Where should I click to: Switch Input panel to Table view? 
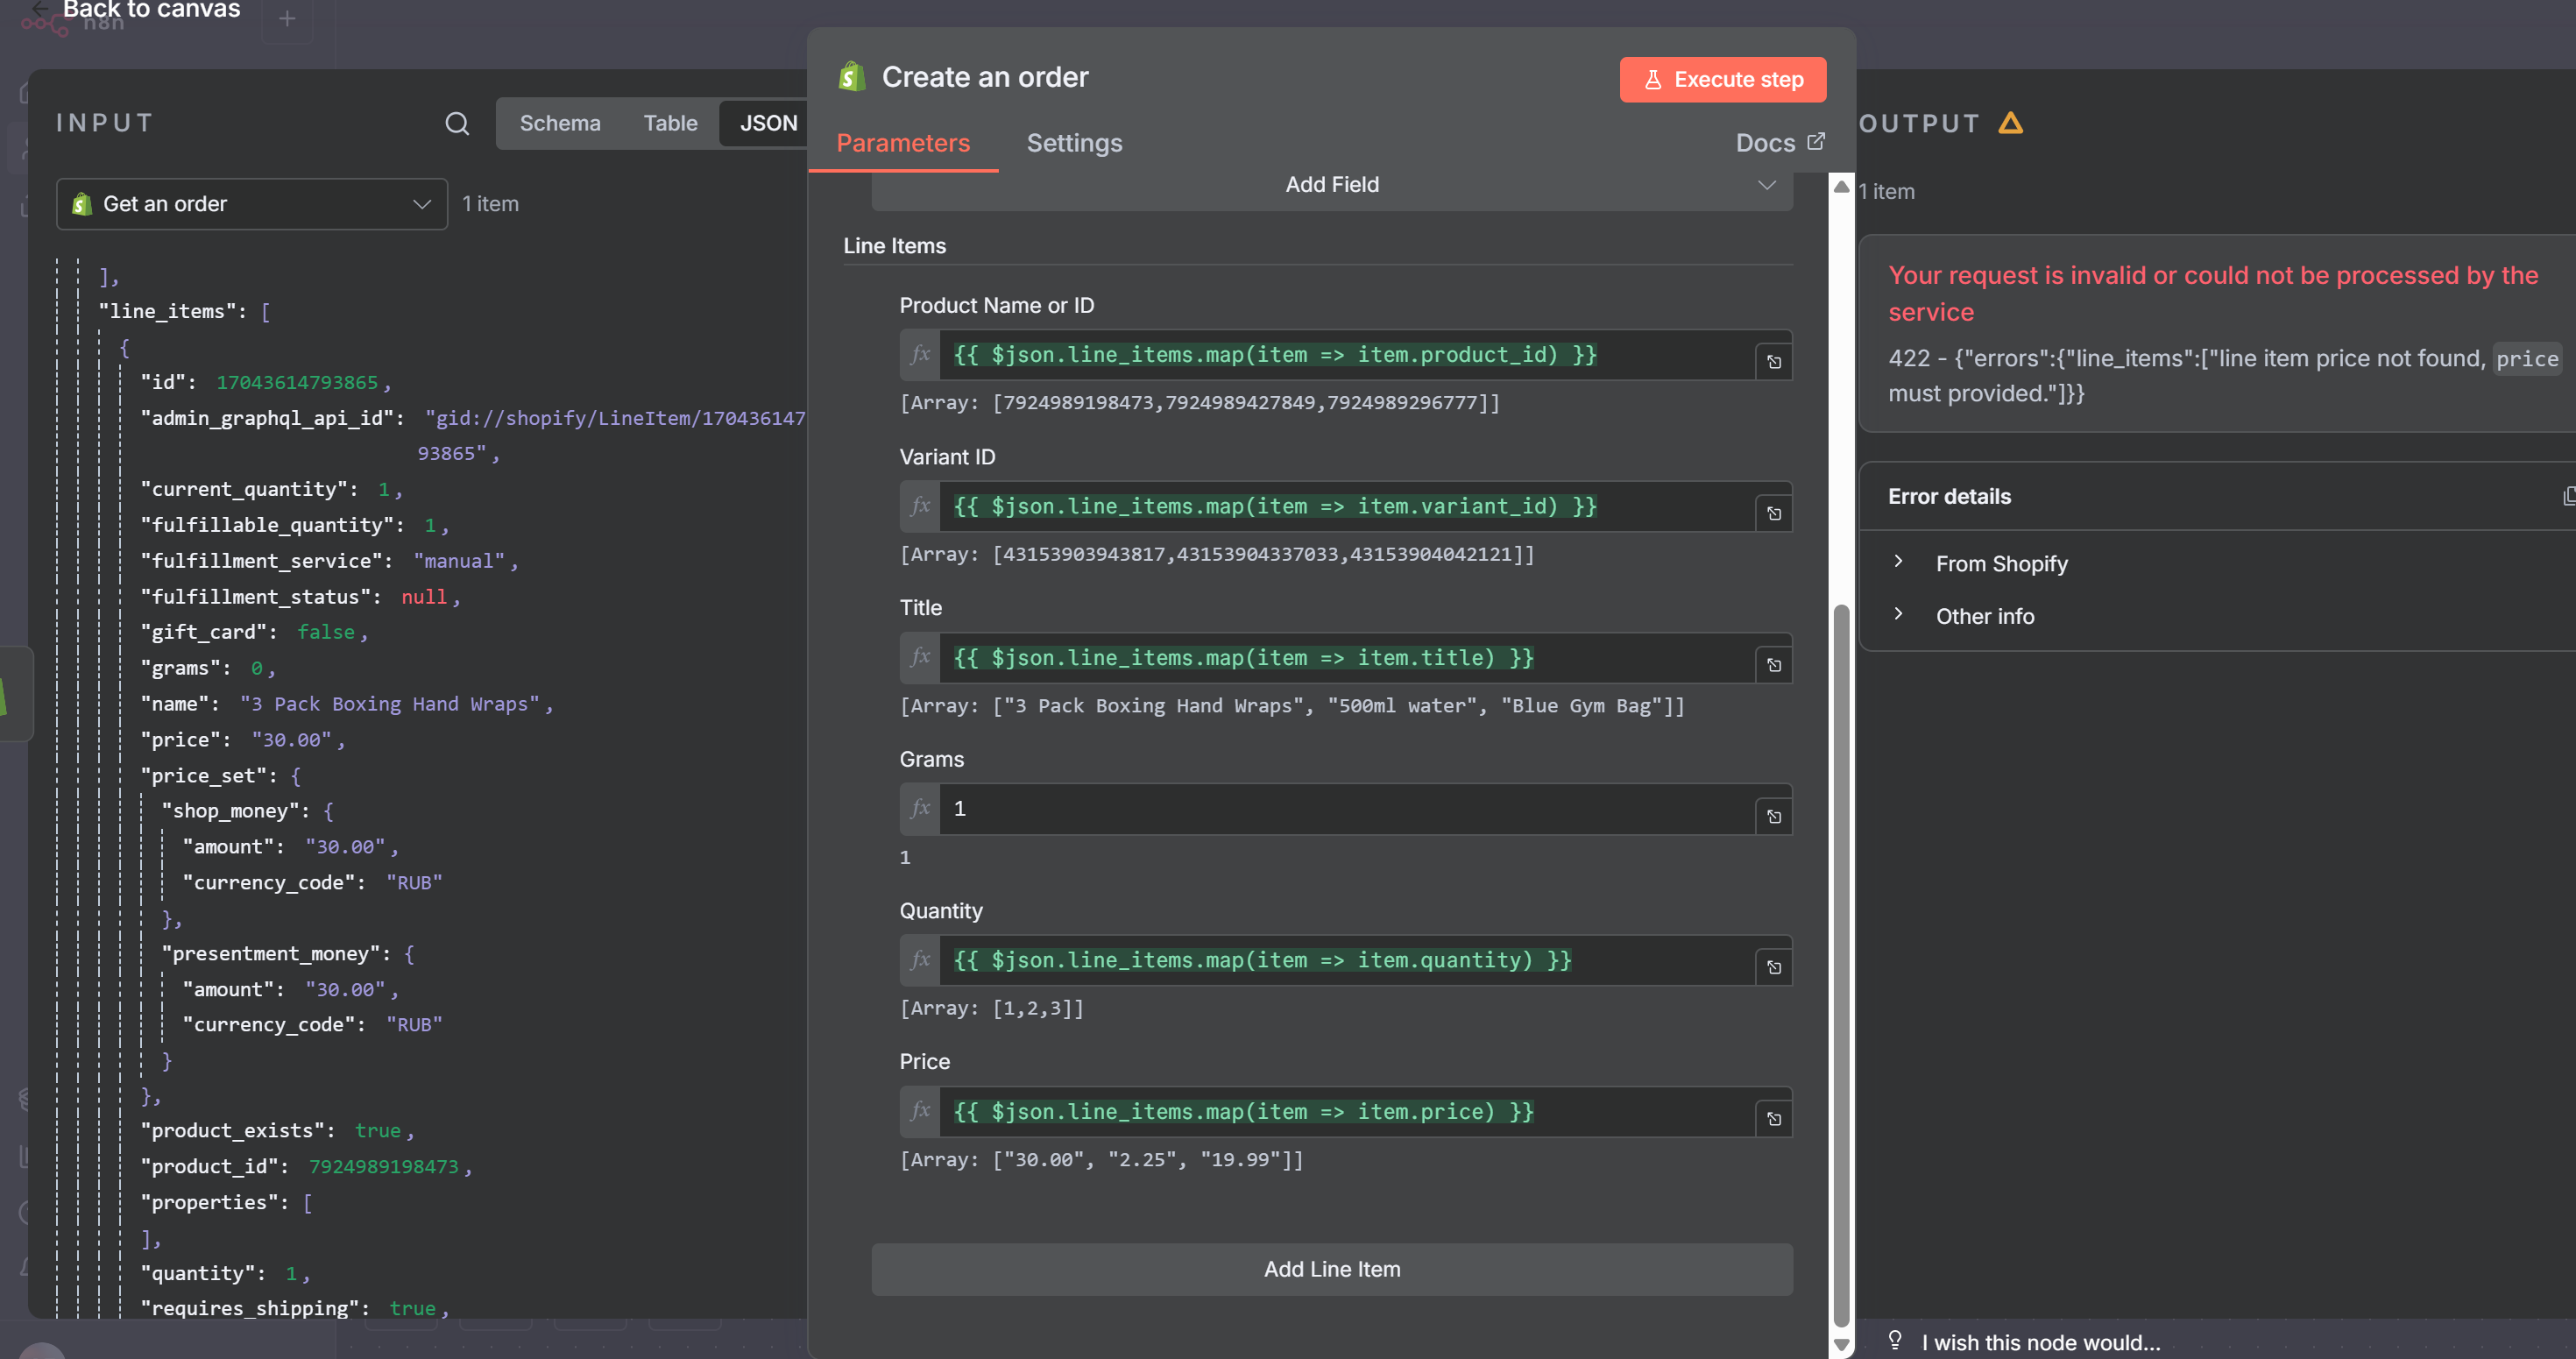click(670, 122)
